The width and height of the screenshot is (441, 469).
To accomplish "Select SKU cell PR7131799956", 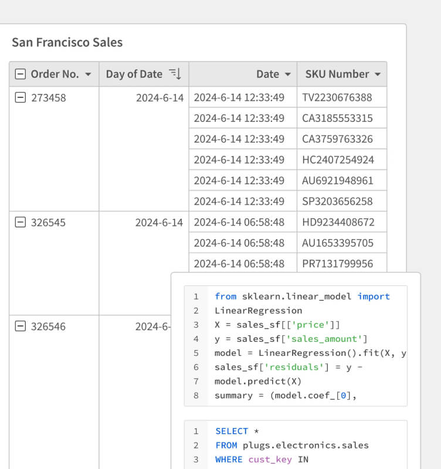I will tap(342, 263).
